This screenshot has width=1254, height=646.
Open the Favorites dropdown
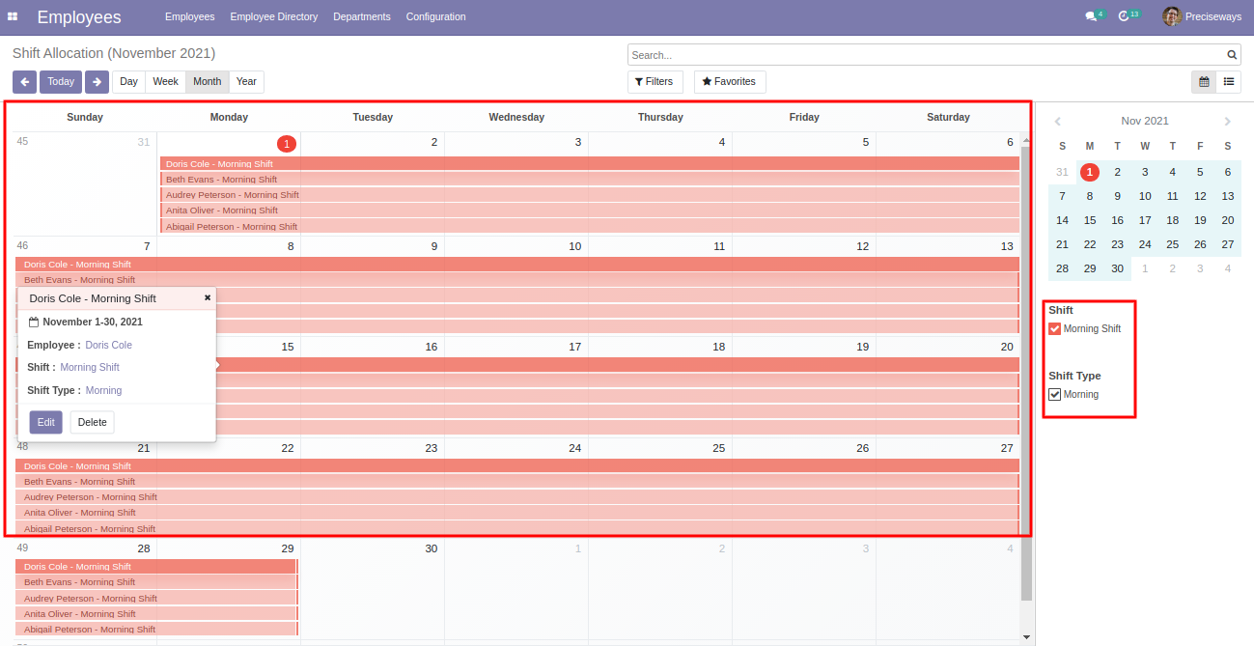pos(730,82)
